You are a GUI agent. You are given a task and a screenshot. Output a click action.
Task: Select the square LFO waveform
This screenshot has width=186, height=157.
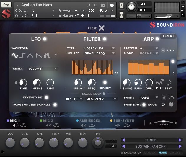coord(22,55)
